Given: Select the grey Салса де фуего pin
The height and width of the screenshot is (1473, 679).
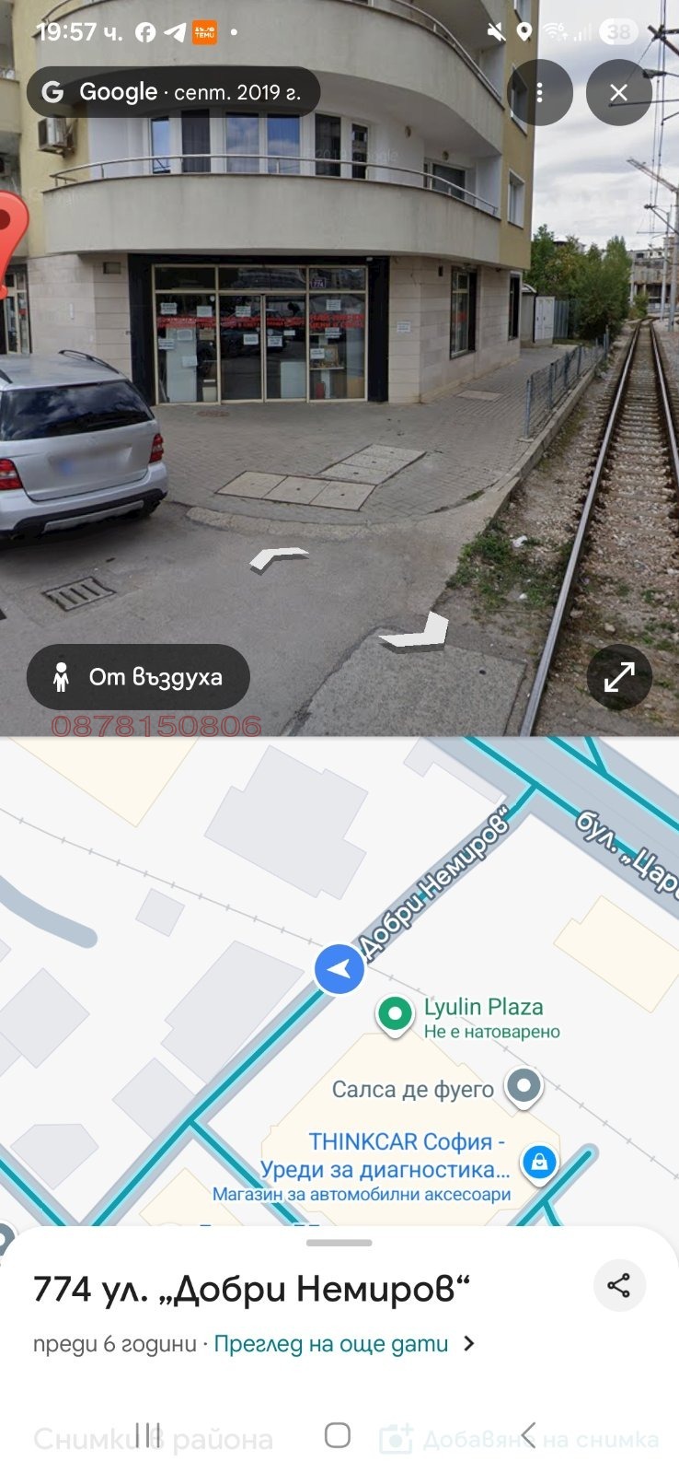Looking at the screenshot, I should (x=524, y=1087).
